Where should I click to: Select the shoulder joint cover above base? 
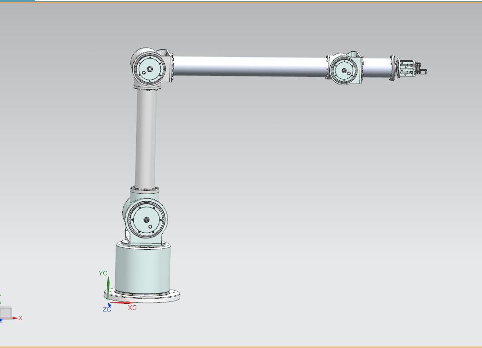(x=146, y=219)
